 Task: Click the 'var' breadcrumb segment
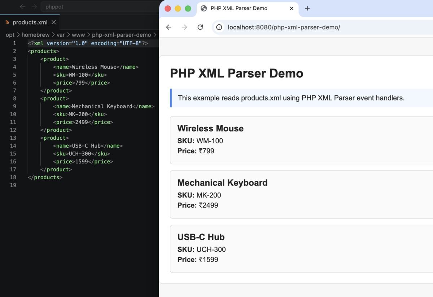[x=61, y=35]
